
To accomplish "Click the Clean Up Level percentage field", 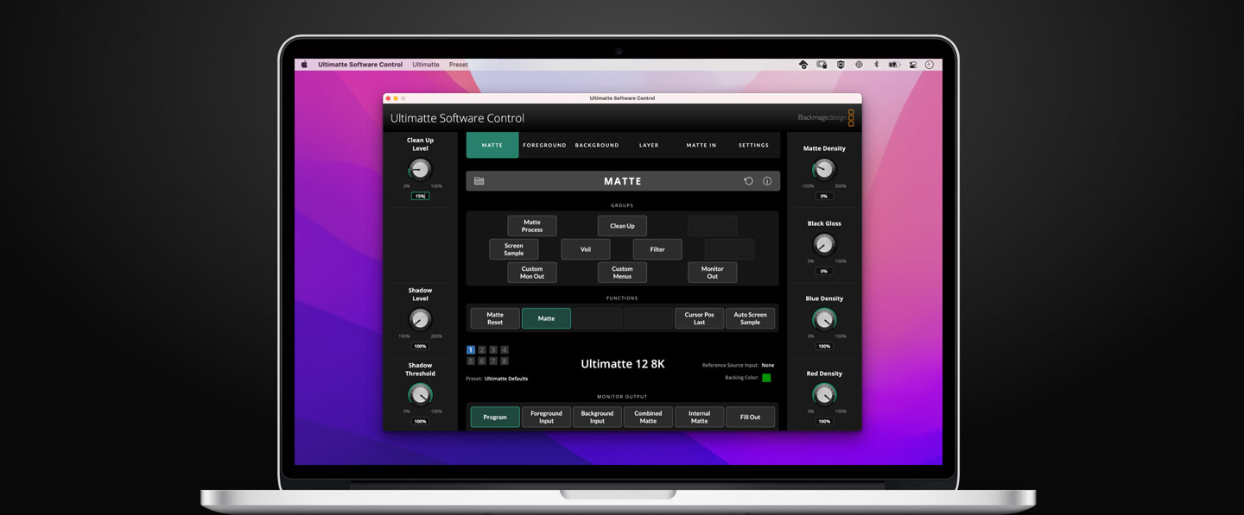I will 420,196.
